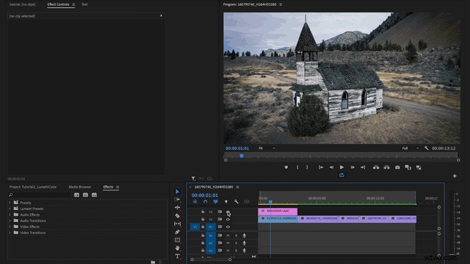Toggle sync lock on V2 track
Viewport: 470px width, 264px height.
click(220, 220)
